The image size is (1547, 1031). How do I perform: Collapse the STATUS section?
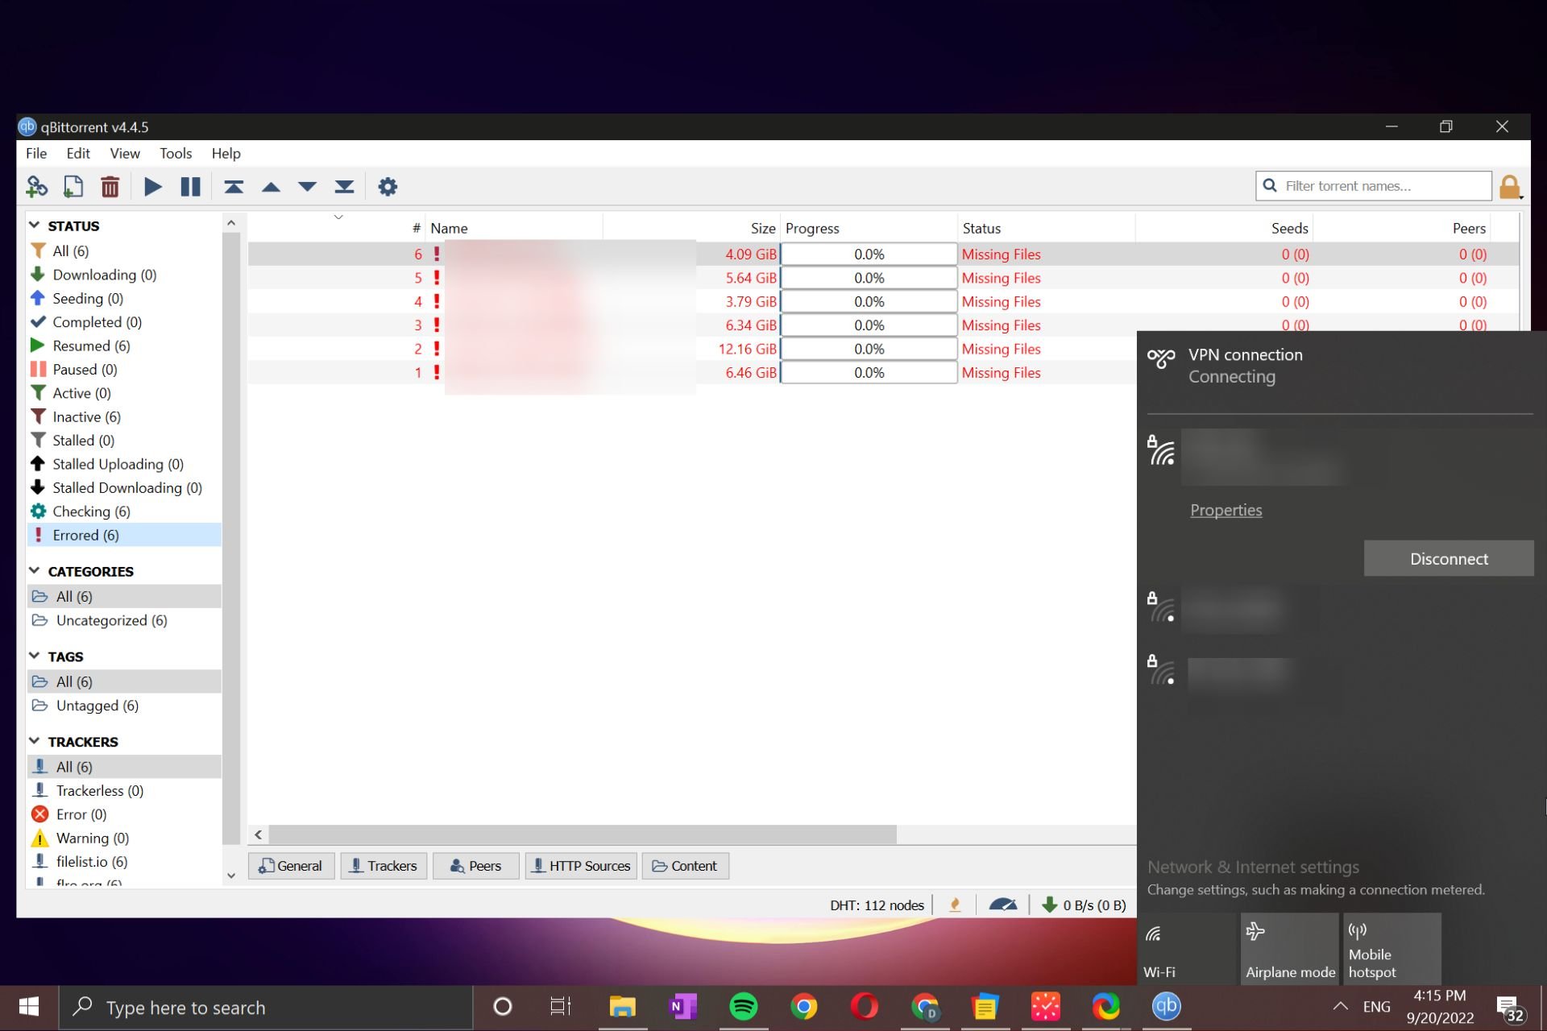tap(34, 226)
